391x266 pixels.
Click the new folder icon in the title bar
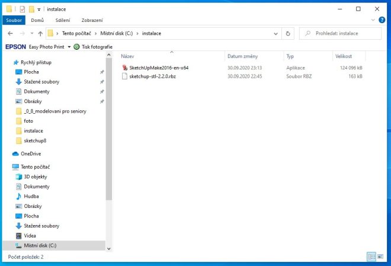click(31, 9)
